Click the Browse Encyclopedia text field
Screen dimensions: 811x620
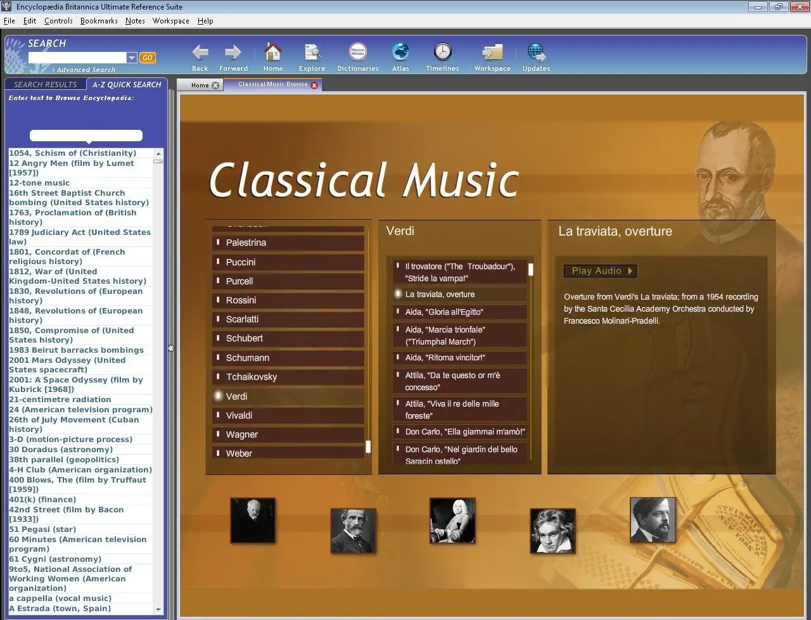coord(86,136)
